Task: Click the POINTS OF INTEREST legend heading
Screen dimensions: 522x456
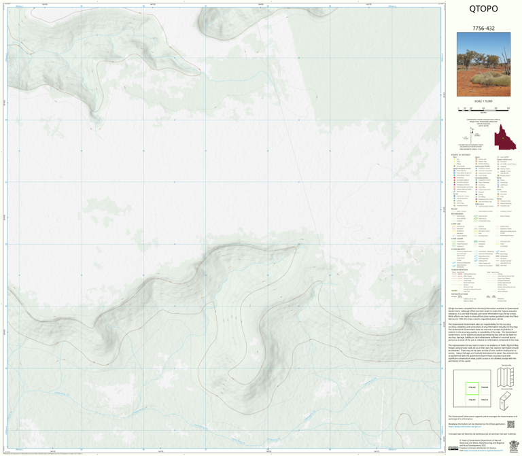Action: pyautogui.click(x=461, y=155)
